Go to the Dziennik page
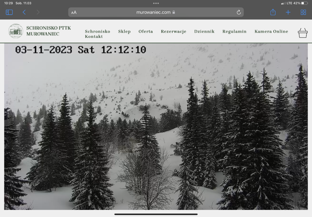This screenshot has width=312, height=217. (204, 32)
